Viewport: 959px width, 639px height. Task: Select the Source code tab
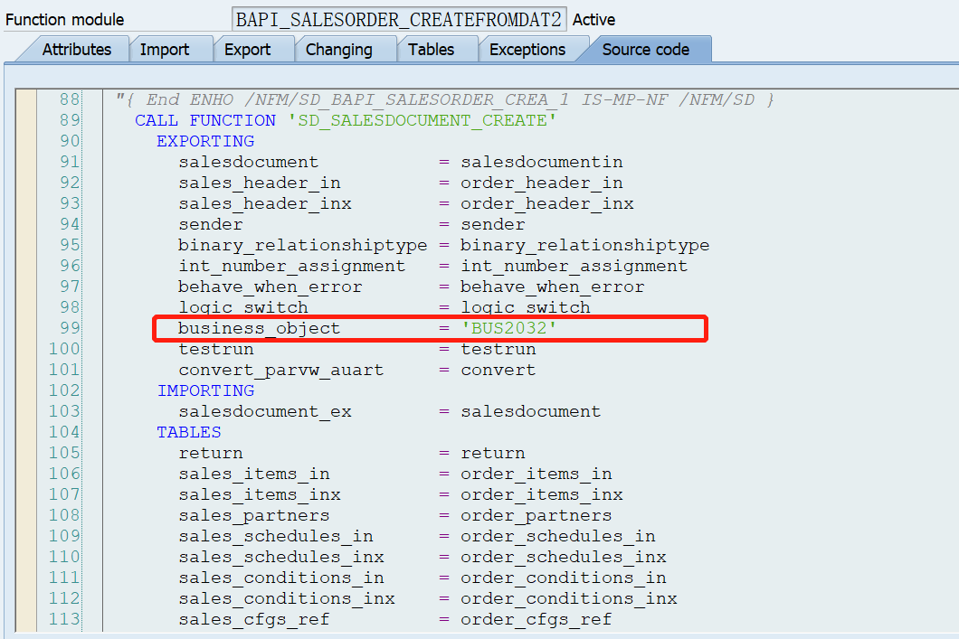pyautogui.click(x=645, y=50)
